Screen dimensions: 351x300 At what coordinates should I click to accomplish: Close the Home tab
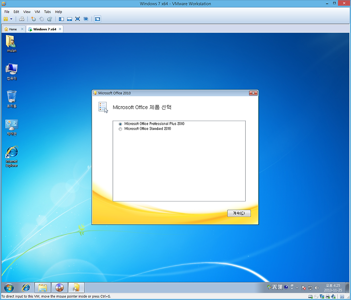coord(22,29)
